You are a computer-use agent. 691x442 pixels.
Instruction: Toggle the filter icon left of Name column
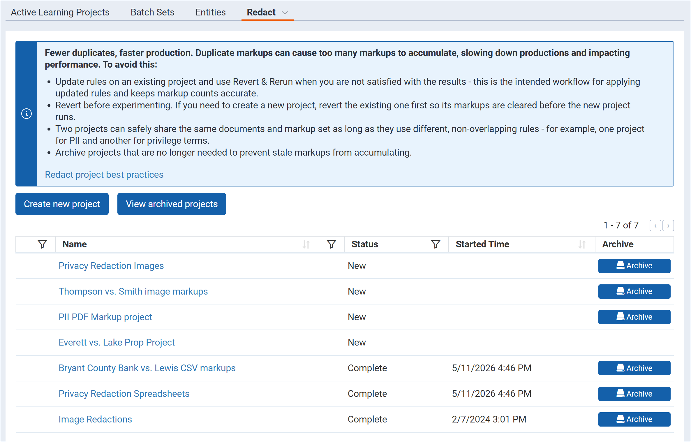(x=42, y=244)
